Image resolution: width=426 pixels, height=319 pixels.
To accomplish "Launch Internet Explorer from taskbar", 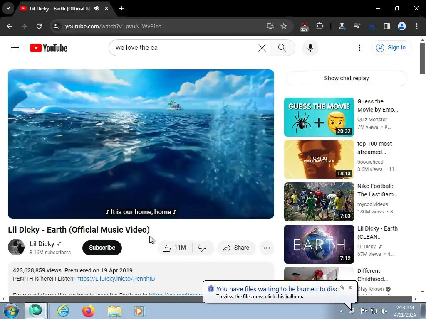I will coord(63,311).
